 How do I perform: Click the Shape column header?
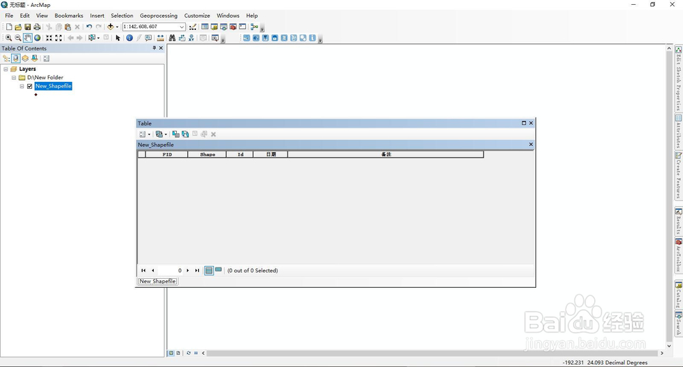click(x=208, y=154)
